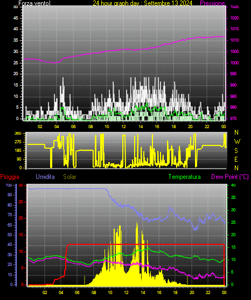Click the 'Forza vento)' chart title

coord(34,3)
